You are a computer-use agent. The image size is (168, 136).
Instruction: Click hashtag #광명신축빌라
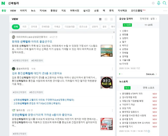(19, 134)
